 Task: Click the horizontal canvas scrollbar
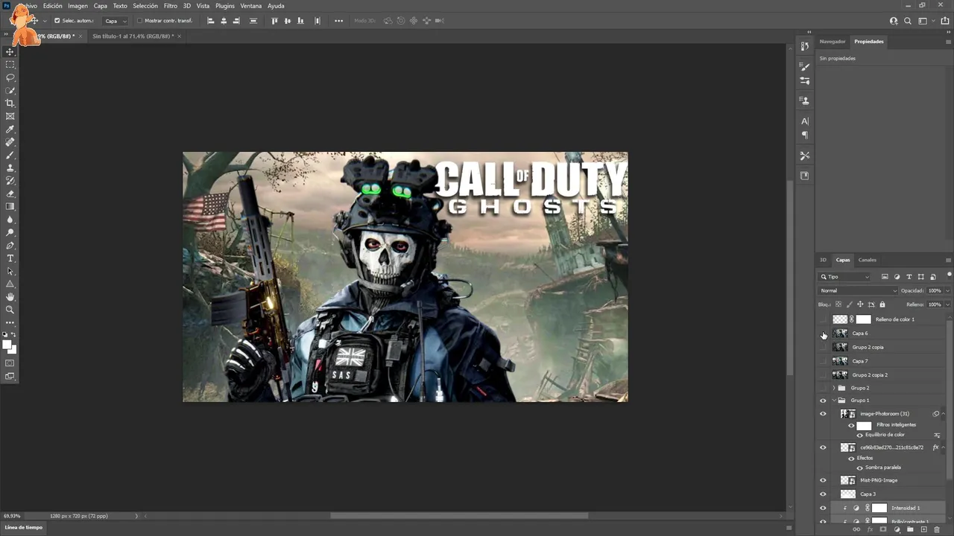pos(459,516)
